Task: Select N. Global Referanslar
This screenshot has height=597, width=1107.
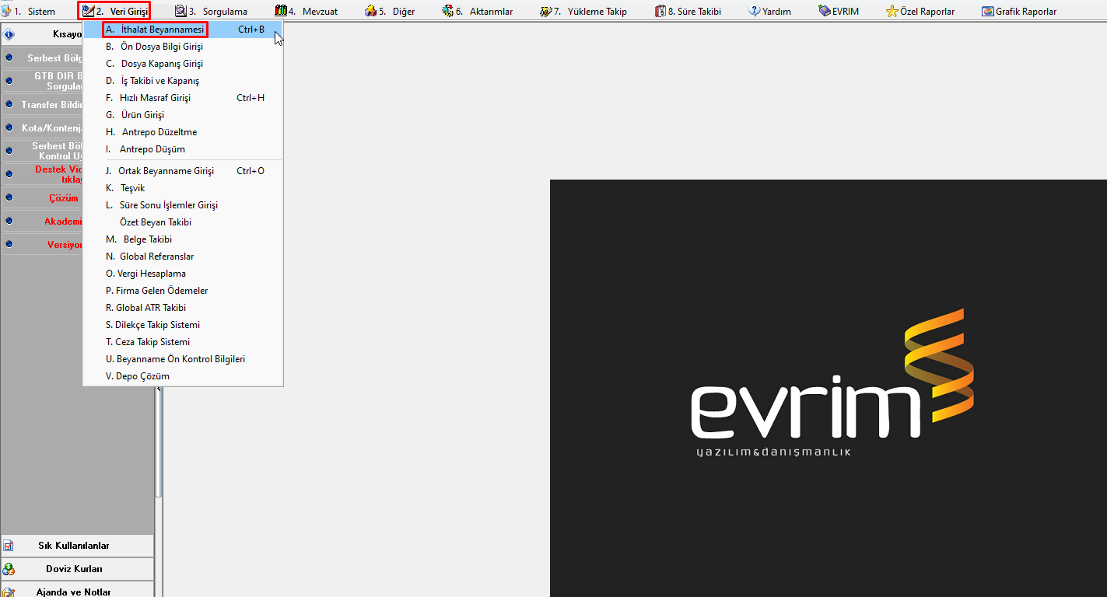Action: (x=183, y=257)
